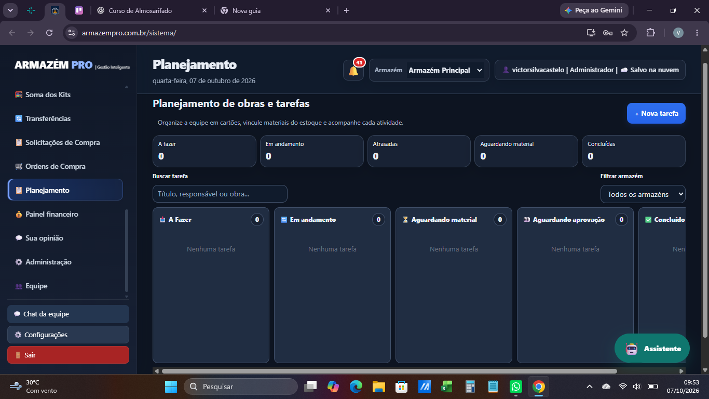Click the Administração gear icon in sidebar
This screenshot has height=399, width=709.
pos(19,262)
